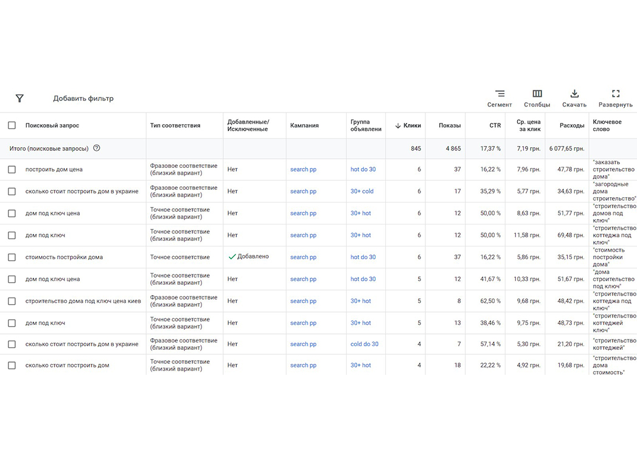This screenshot has height=460, width=637.
Task: Click Добавить фильтр input
Action: coord(83,99)
